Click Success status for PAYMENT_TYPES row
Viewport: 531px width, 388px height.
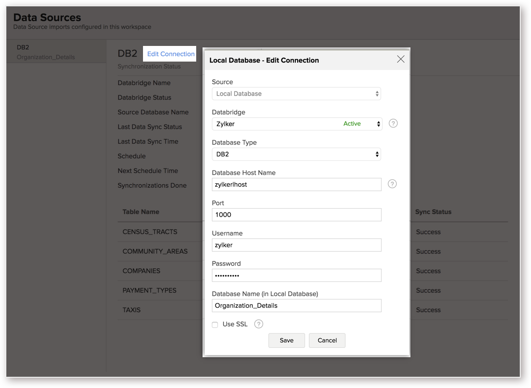click(428, 290)
